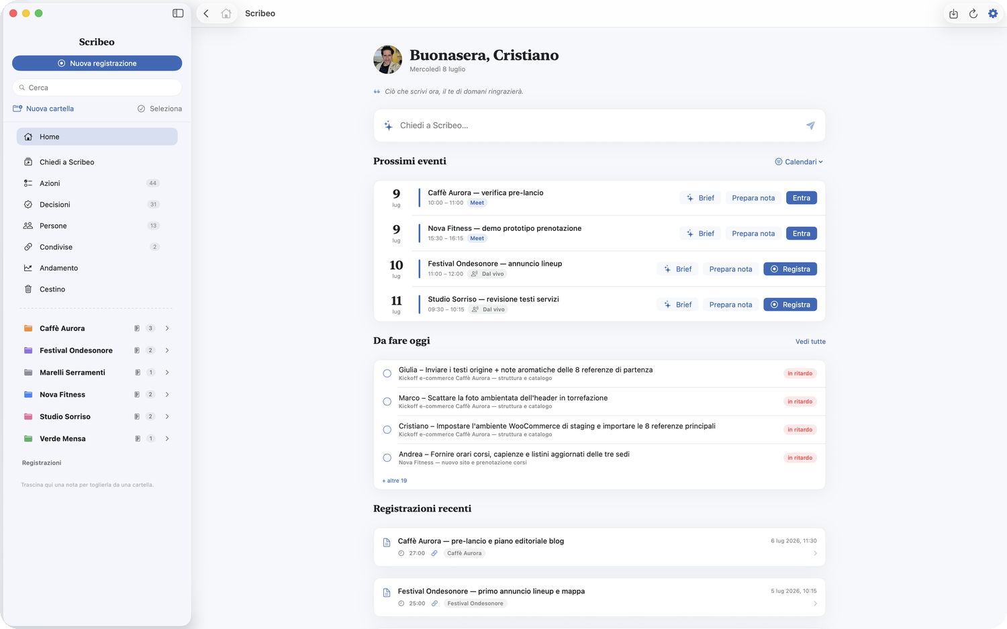Open Cestino trash
Screen dimensions: 1007x629
(x=97, y=289)
